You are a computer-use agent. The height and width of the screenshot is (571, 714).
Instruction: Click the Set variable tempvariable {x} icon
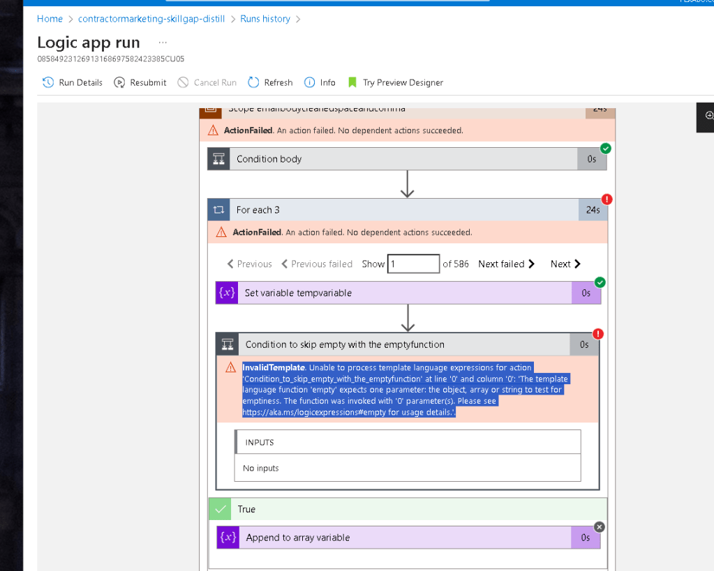pyautogui.click(x=227, y=293)
